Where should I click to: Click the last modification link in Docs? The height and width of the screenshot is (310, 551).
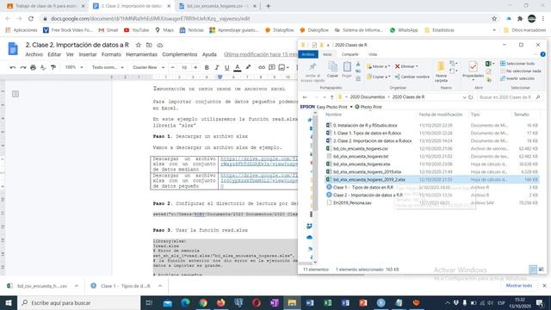[x=260, y=54]
